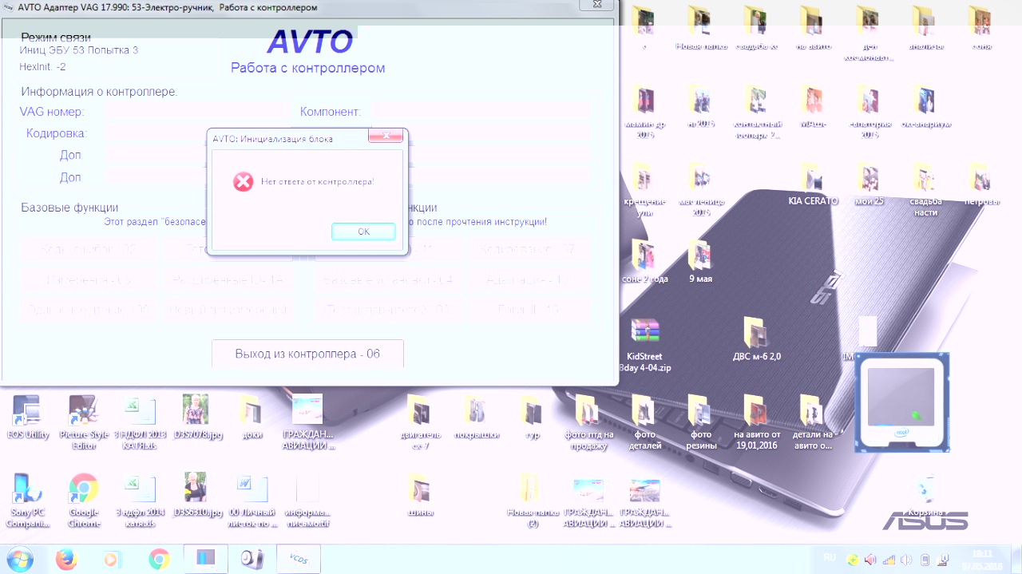Open Windows Media Player in taskbar
The height and width of the screenshot is (574, 1022).
pyautogui.click(x=113, y=559)
